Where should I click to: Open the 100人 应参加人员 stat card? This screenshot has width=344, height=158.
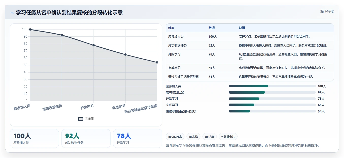coord(34,138)
